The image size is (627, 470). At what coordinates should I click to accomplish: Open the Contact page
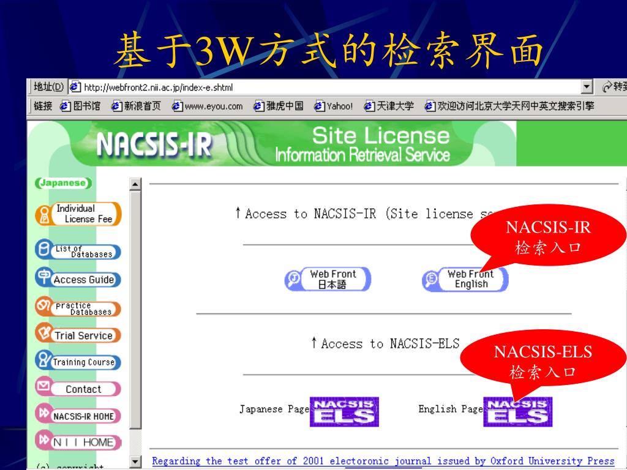click(x=78, y=387)
